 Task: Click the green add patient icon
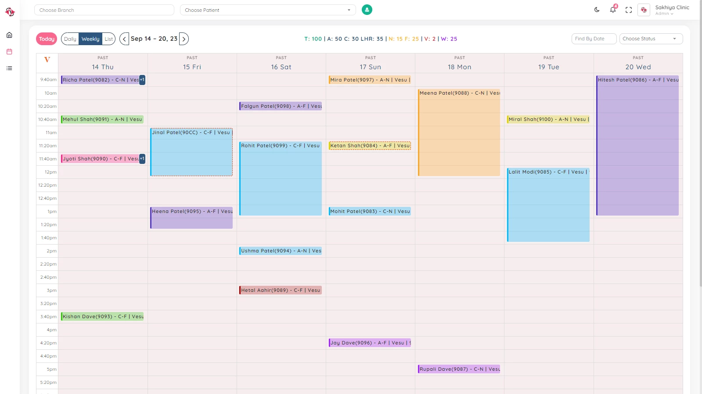point(367,10)
